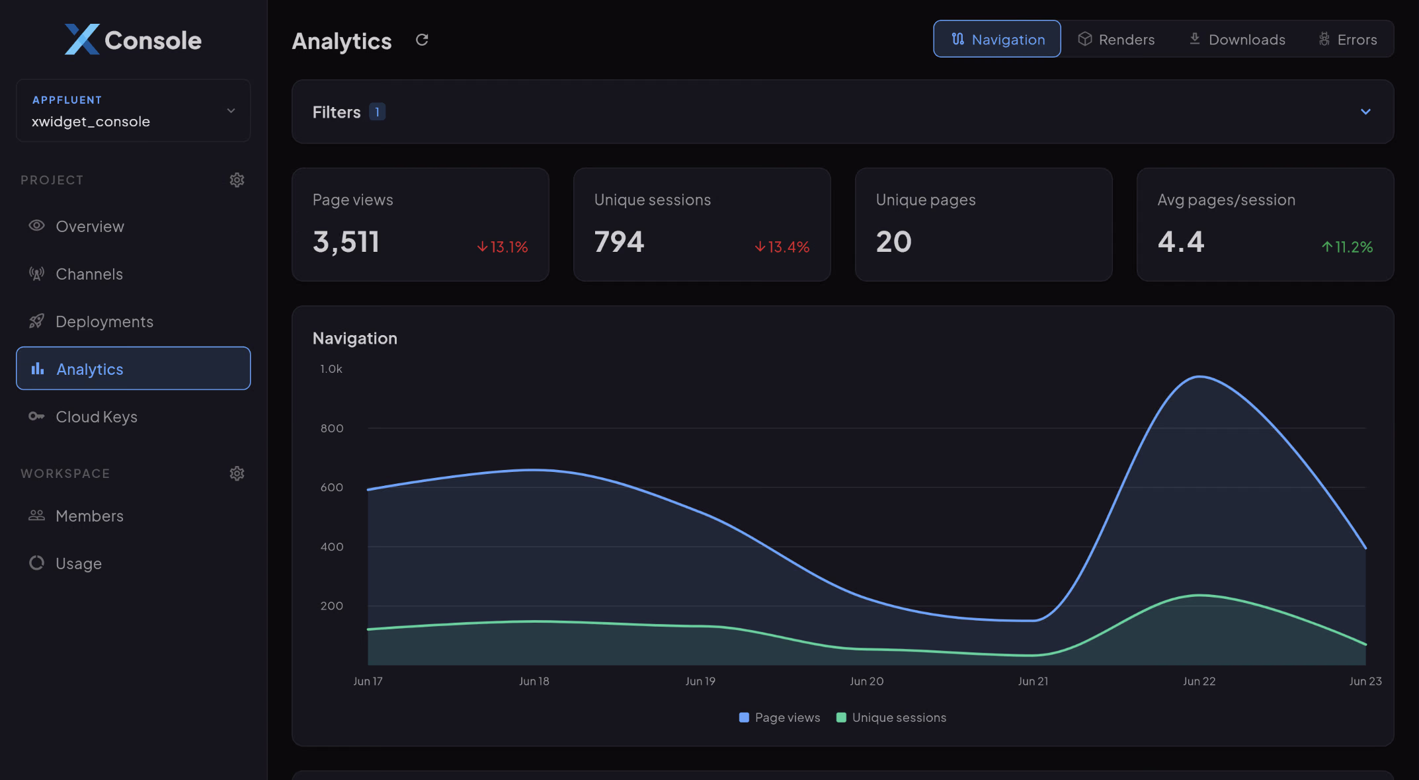Click the Analytics page heading
Viewport: 1419px width, 780px height.
342,41
